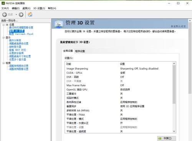Viewport: 192px width, 141px height.
Task: Switch to the 全局设置 tab
Action: pyautogui.click(x=68, y=51)
